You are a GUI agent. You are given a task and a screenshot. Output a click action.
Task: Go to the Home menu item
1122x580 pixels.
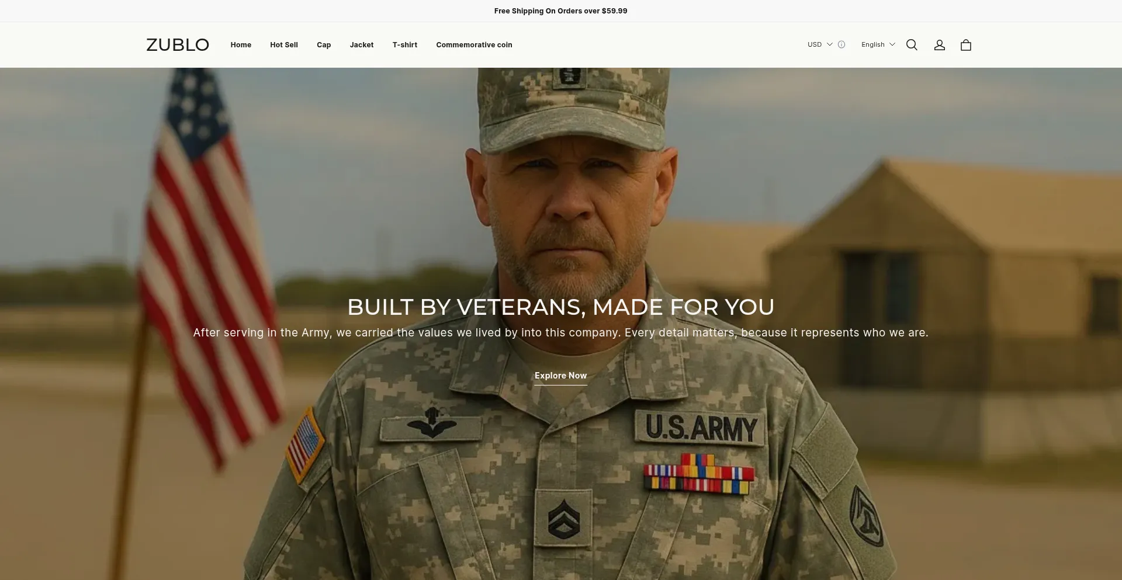[241, 45]
